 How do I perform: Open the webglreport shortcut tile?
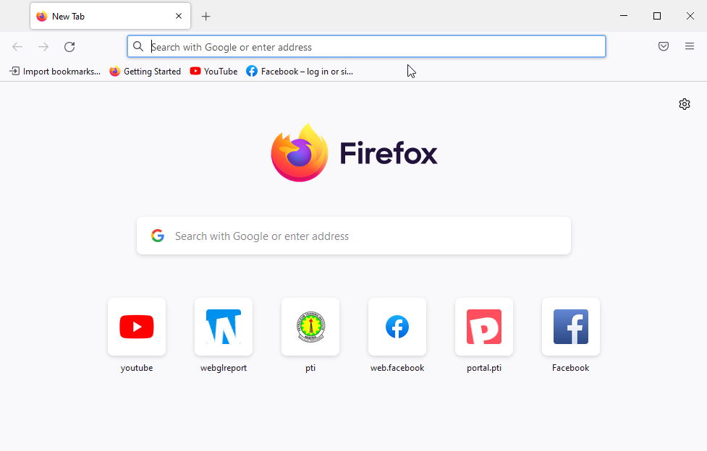click(x=224, y=327)
